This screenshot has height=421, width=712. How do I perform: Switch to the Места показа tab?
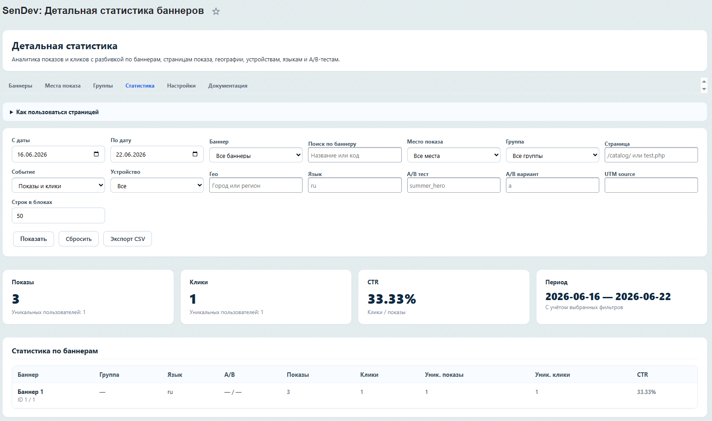(63, 86)
